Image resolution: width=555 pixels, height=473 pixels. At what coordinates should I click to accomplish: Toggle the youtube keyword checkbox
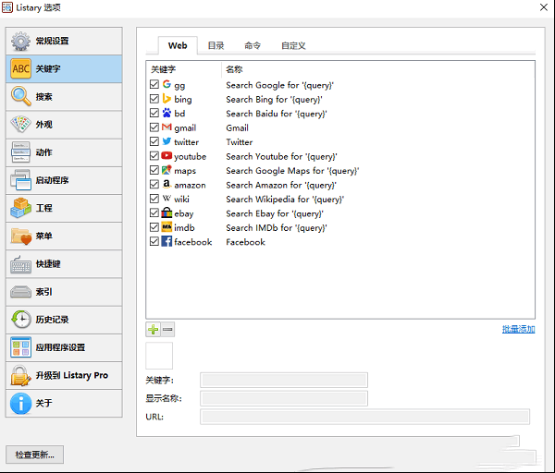point(154,156)
